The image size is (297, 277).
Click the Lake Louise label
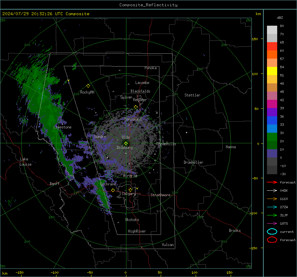(x=25, y=162)
